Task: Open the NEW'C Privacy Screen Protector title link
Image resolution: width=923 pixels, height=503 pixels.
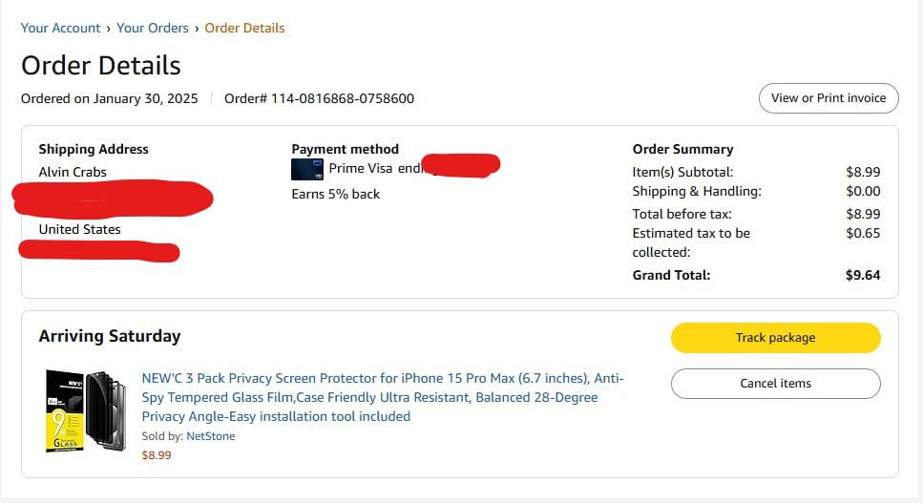Action: tap(382, 397)
